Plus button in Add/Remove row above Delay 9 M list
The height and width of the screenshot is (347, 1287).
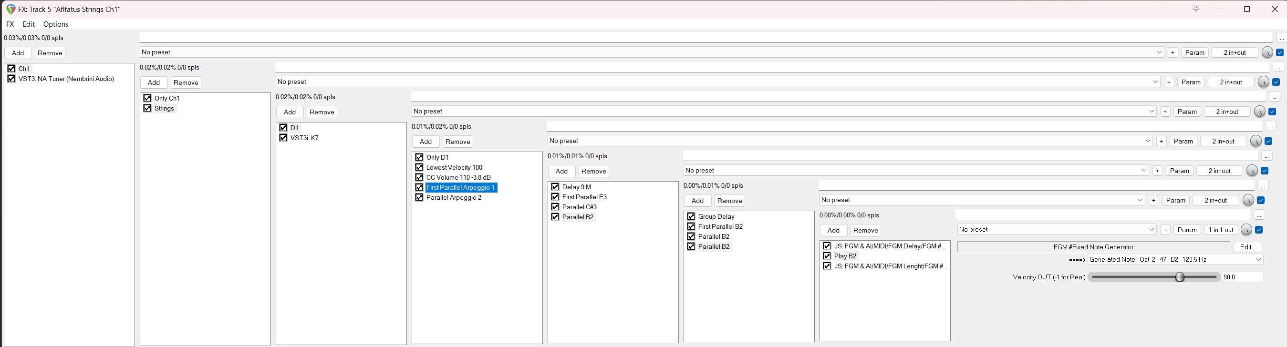tap(1158, 171)
